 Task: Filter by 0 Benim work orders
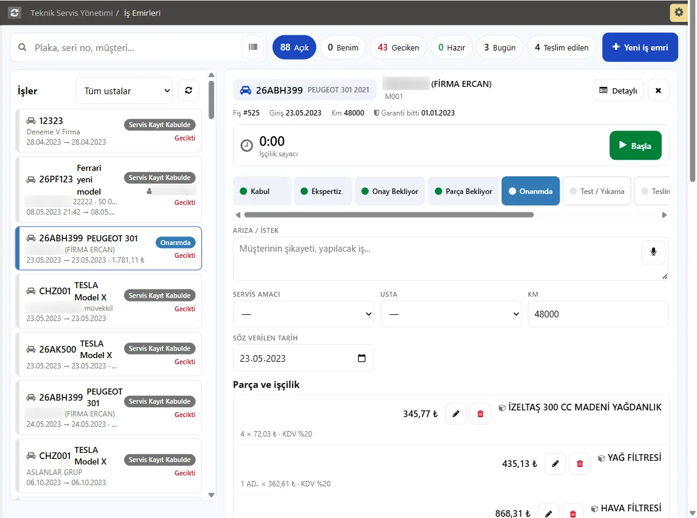click(342, 47)
